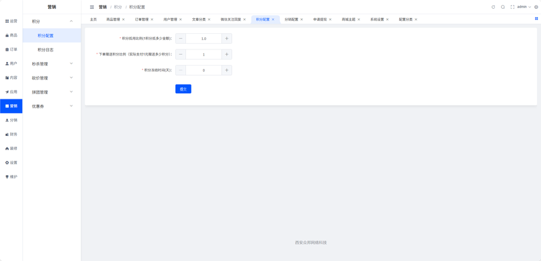Screen dimensions: 541x261
Task: Close the 商城主题 tab
Action: (x=359, y=20)
